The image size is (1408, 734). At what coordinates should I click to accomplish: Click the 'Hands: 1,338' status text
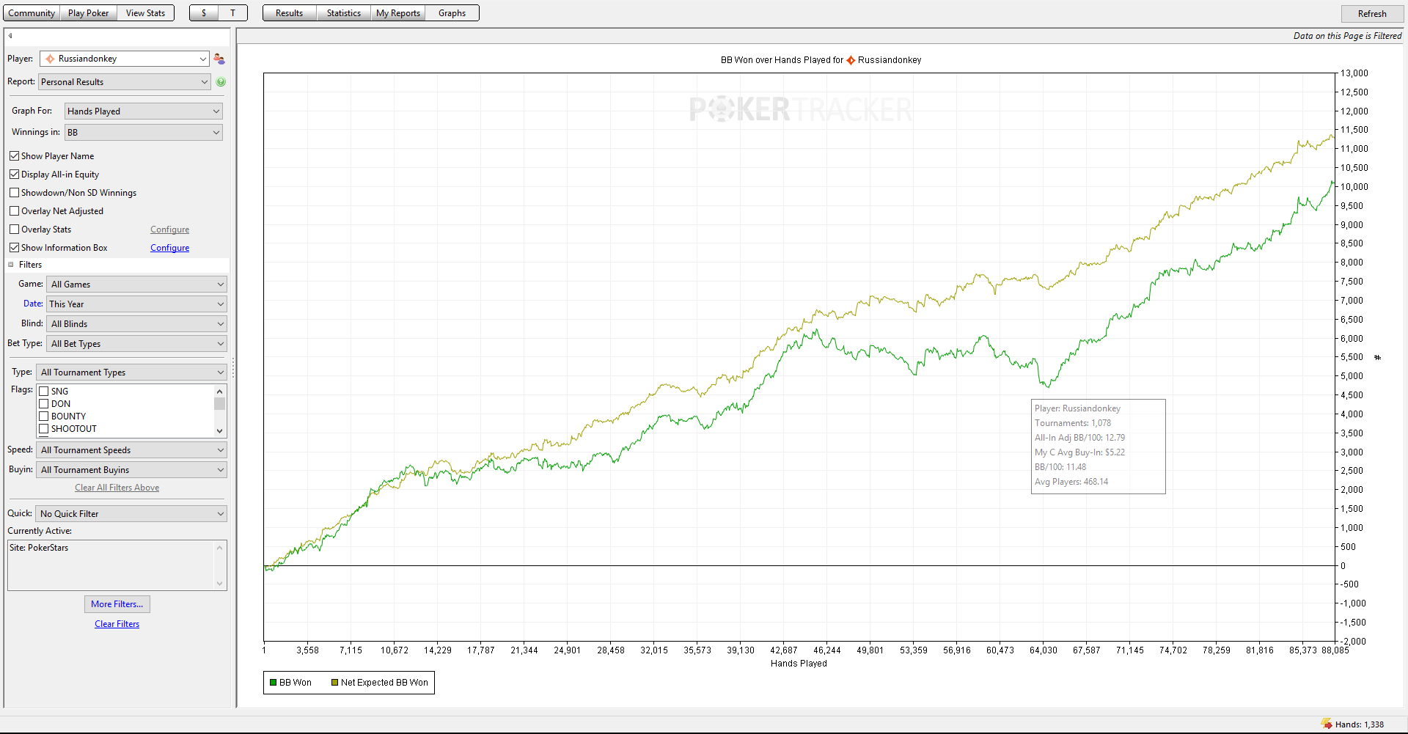click(x=1360, y=724)
